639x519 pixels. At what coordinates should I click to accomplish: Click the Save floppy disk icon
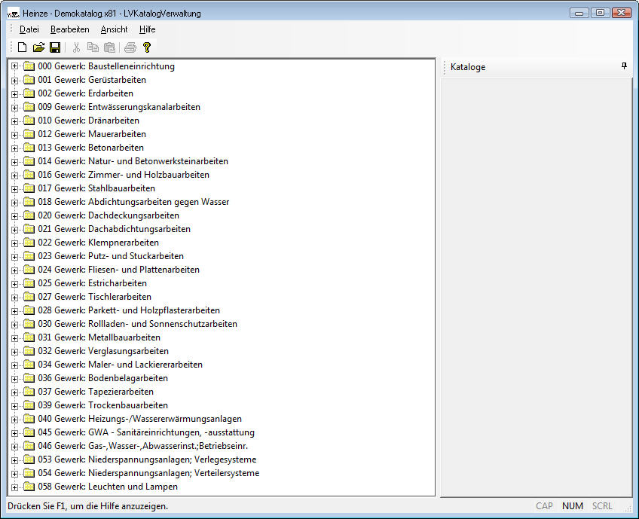coord(55,47)
